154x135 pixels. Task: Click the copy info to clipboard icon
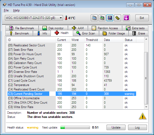coord(94,18)
